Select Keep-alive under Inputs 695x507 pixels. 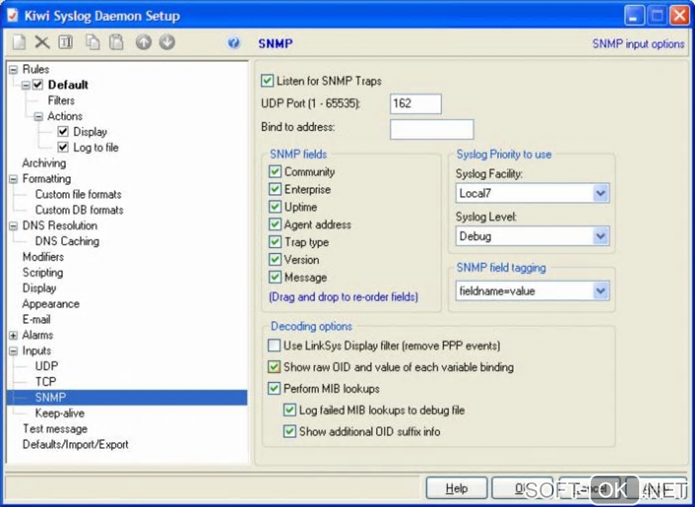pyautogui.click(x=59, y=413)
